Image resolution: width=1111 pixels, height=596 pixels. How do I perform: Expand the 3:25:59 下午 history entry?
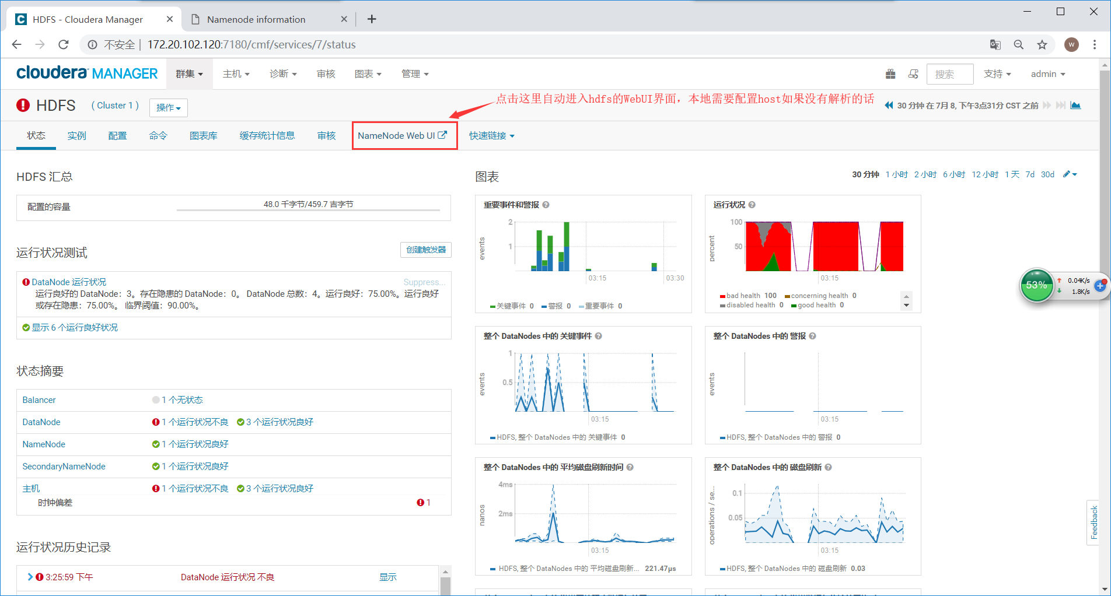(30, 577)
